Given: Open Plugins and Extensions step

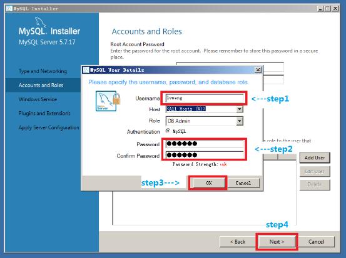Looking at the screenshot, I should [x=44, y=113].
